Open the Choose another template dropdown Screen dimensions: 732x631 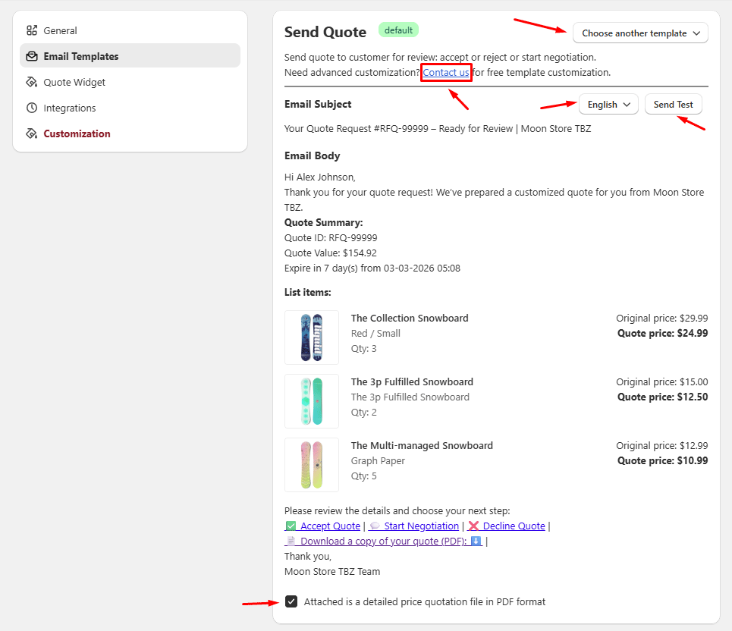pos(639,33)
